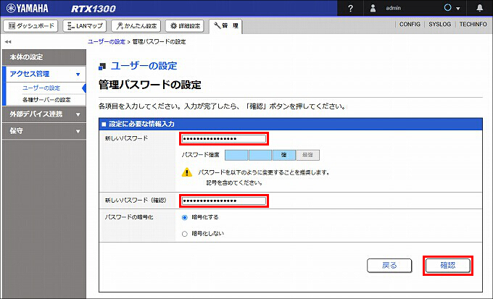
Task: Open the notification bell icon
Action: point(479,8)
